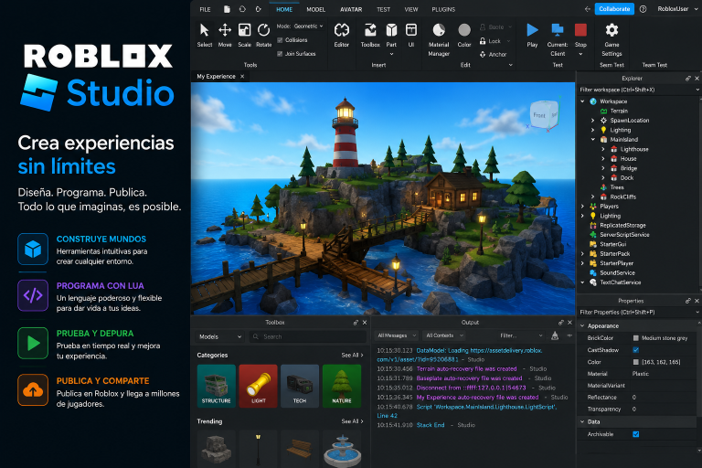
Task: Click the Toolbox Search field
Action: [307, 336]
